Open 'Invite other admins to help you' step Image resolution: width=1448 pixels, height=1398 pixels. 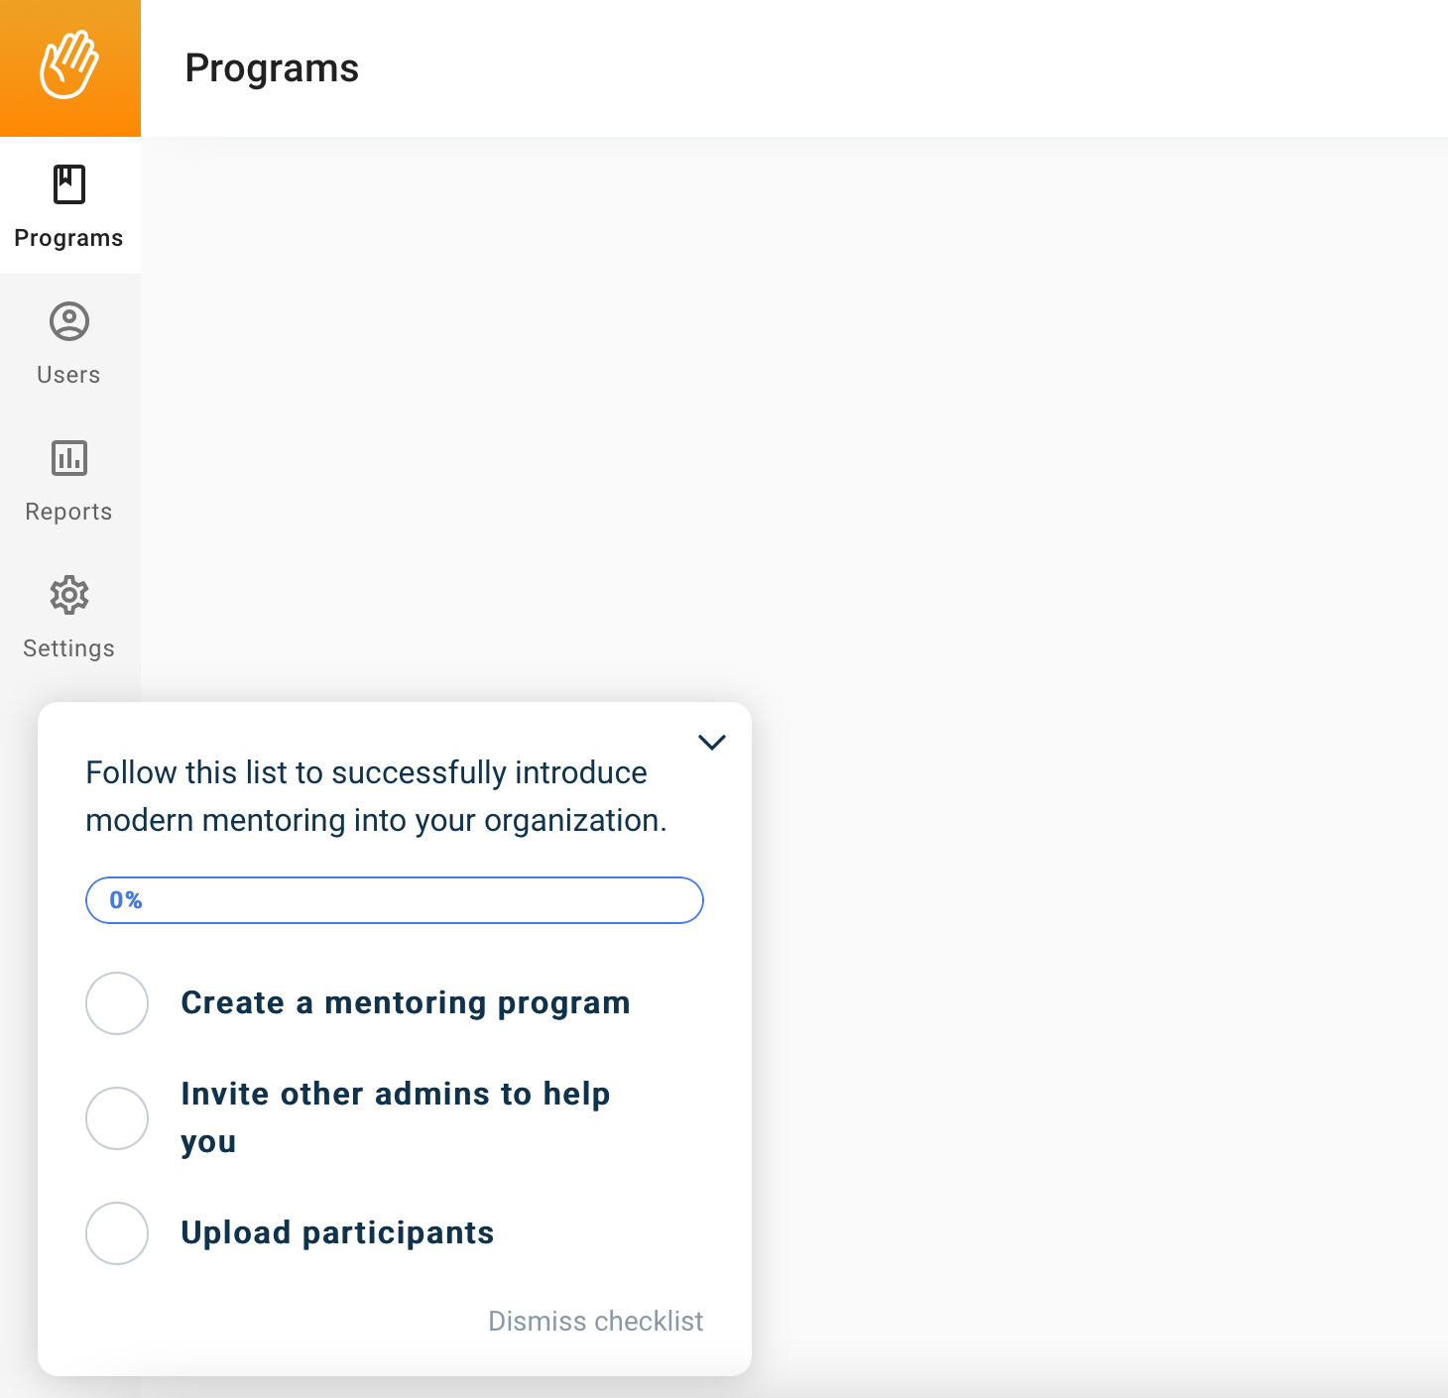coord(396,1118)
